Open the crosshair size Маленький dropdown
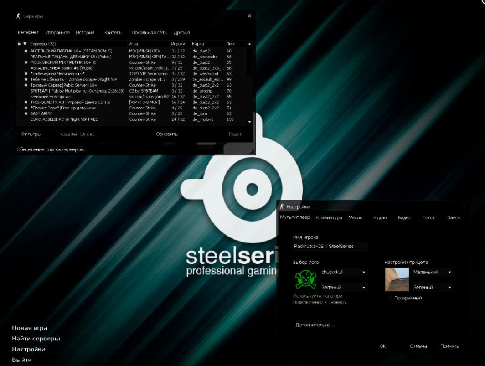The width and height of the screenshot is (485, 366). point(433,272)
